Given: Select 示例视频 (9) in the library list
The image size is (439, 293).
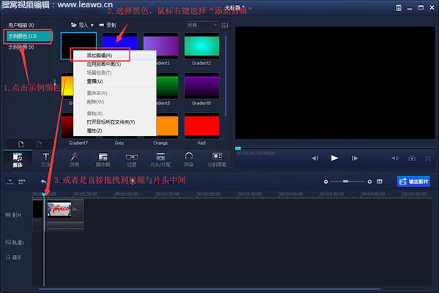Looking at the screenshot, I should tap(21, 47).
